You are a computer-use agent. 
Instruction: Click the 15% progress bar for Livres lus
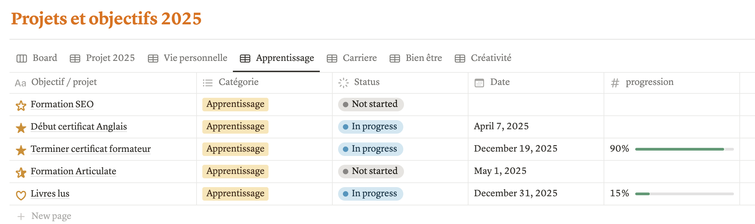[x=684, y=194]
